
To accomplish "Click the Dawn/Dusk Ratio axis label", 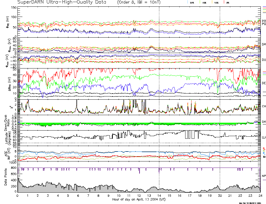I will tap(7, 122).
